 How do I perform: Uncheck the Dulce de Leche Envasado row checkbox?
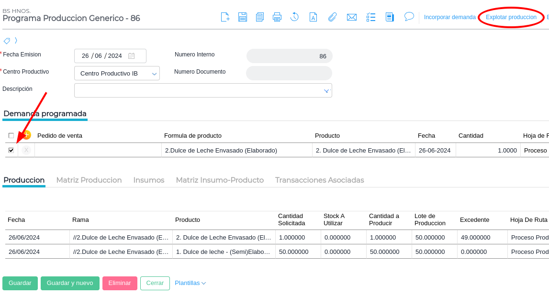[x=11, y=150]
